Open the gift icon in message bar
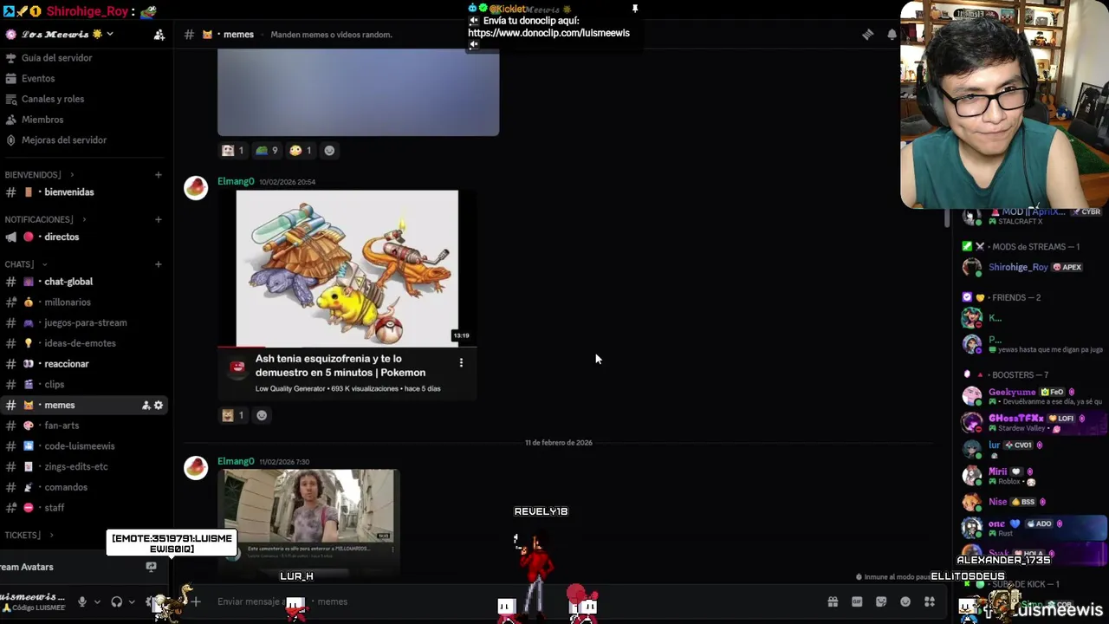This screenshot has height=624, width=1109. point(833,601)
